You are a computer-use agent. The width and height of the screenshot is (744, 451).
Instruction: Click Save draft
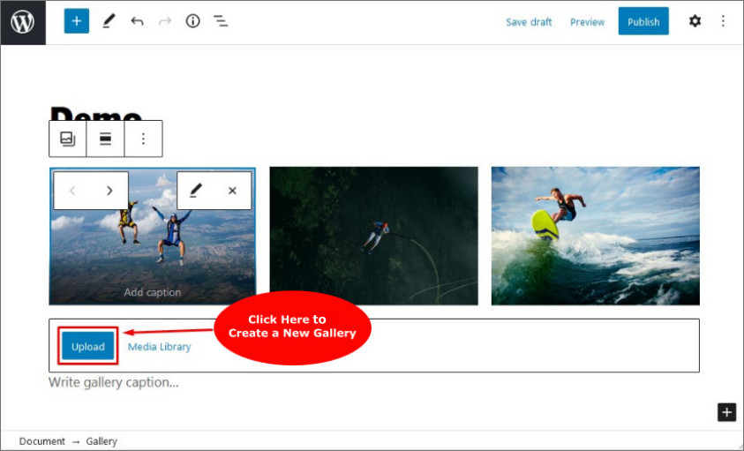pos(529,22)
